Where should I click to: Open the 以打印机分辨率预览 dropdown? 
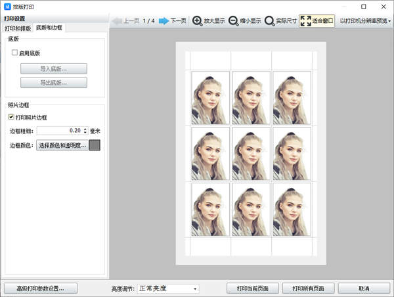(x=365, y=20)
